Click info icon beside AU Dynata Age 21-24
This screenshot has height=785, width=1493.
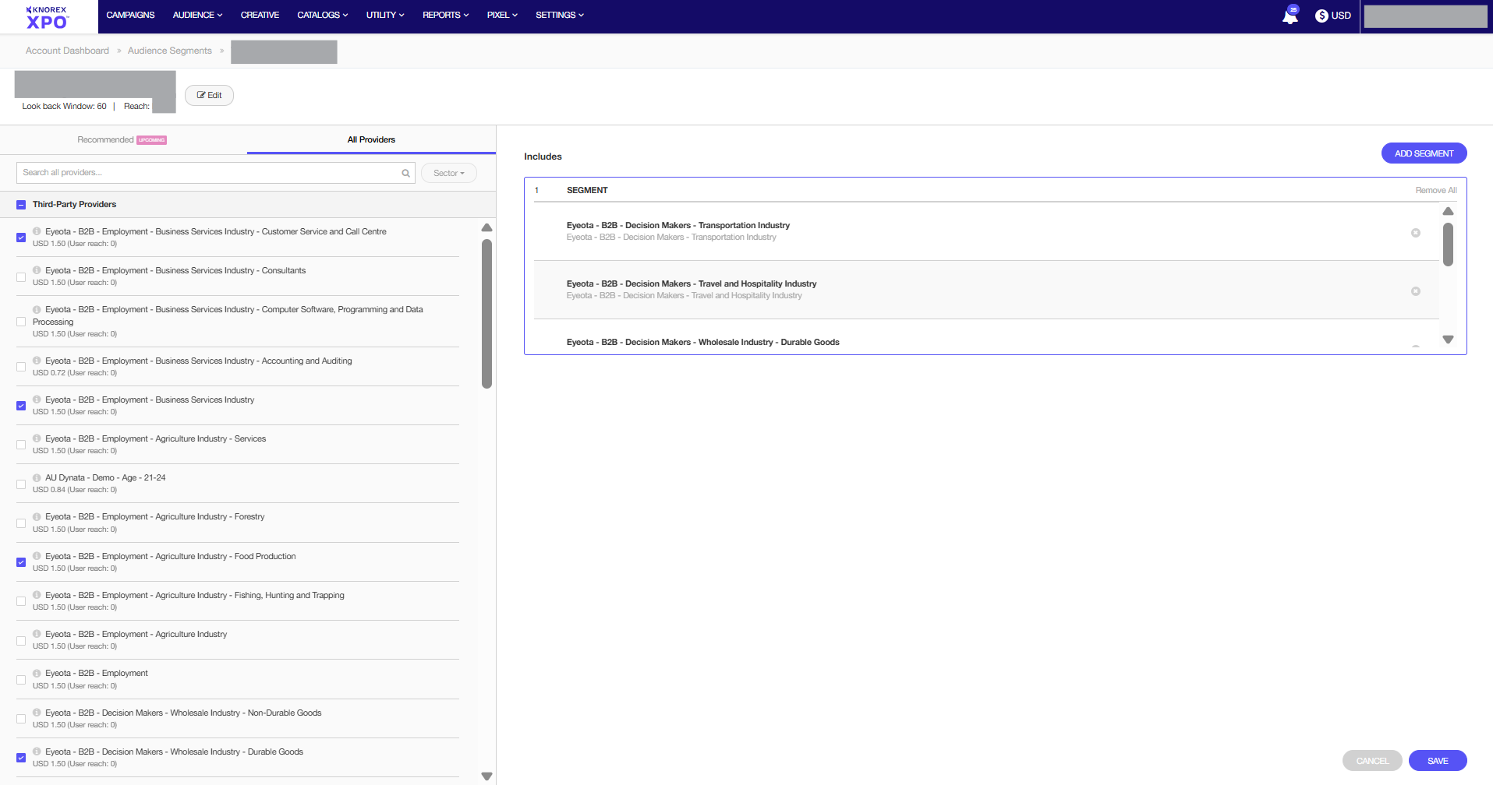coord(37,477)
